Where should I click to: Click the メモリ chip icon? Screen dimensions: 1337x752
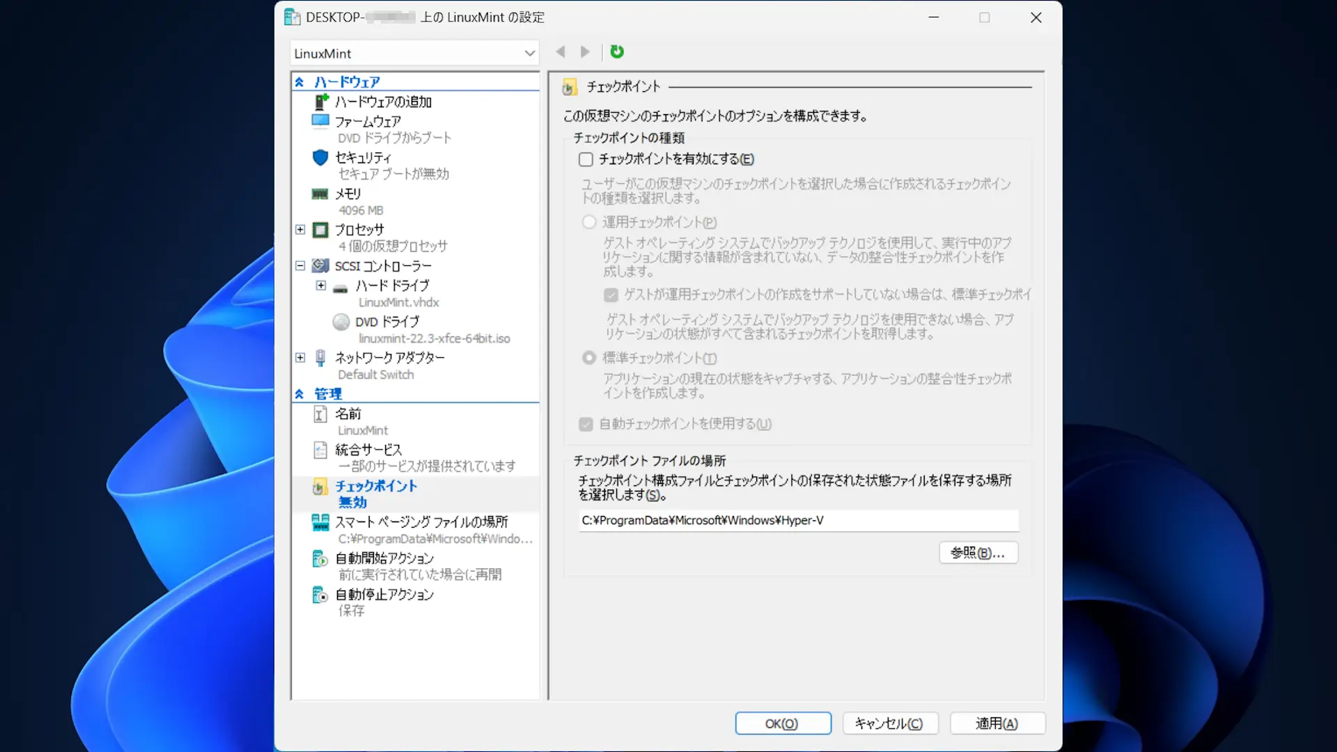[x=320, y=194]
